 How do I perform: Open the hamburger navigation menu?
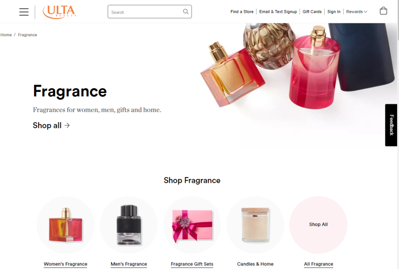(x=24, y=12)
